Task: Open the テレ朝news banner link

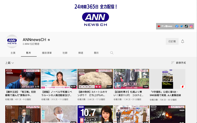Action: (165, 26)
